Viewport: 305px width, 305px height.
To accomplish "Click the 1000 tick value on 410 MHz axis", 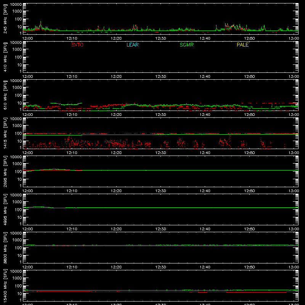I will pos(17,50).
